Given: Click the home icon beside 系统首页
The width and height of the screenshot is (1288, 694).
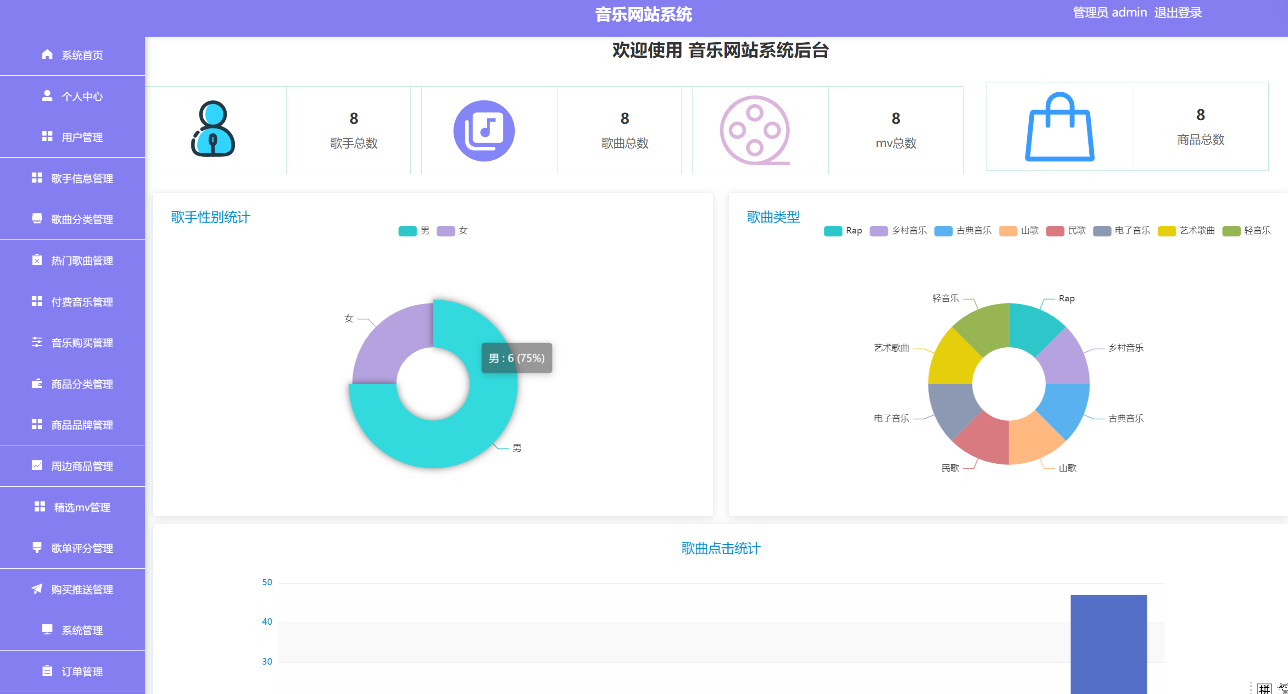Looking at the screenshot, I should [x=47, y=55].
